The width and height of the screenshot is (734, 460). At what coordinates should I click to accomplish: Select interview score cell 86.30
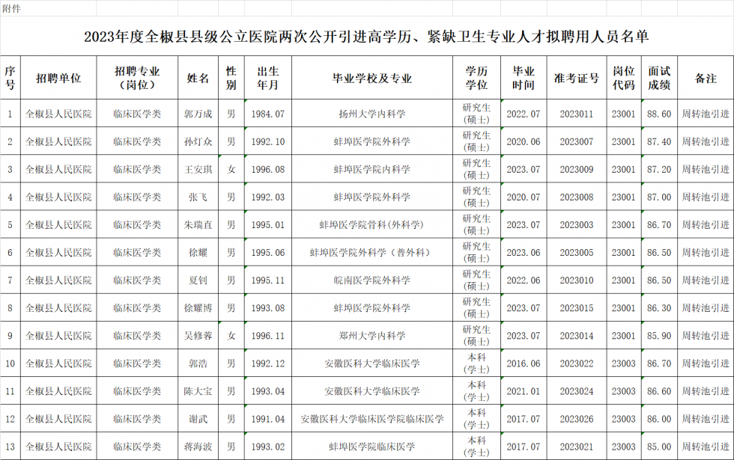(x=659, y=308)
